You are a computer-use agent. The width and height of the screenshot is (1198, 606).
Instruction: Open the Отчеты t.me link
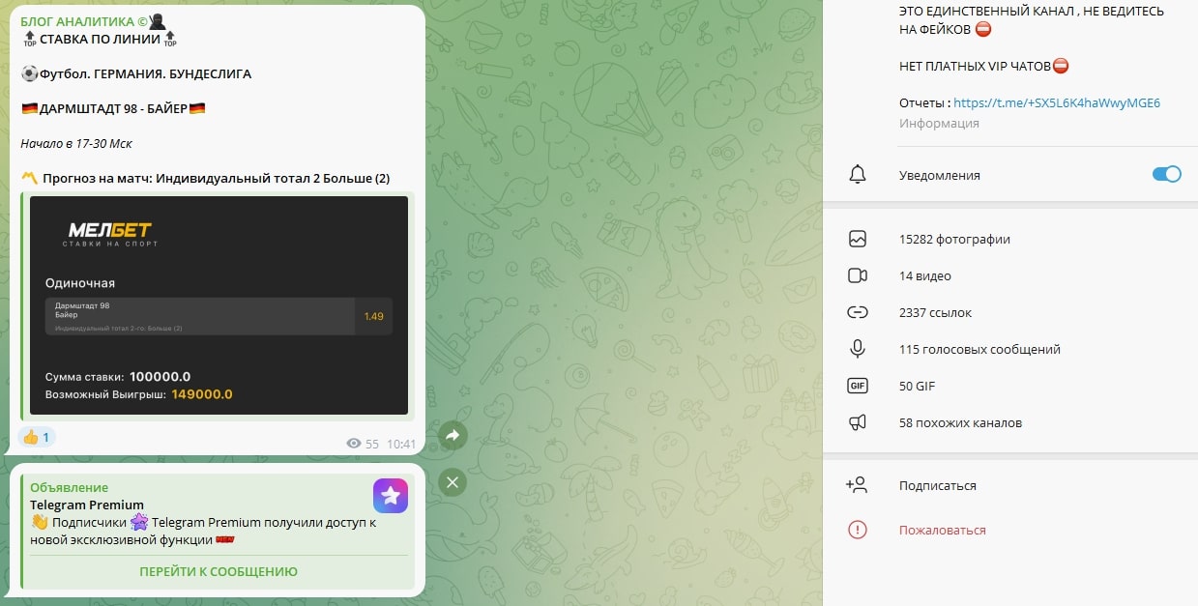[1057, 102]
